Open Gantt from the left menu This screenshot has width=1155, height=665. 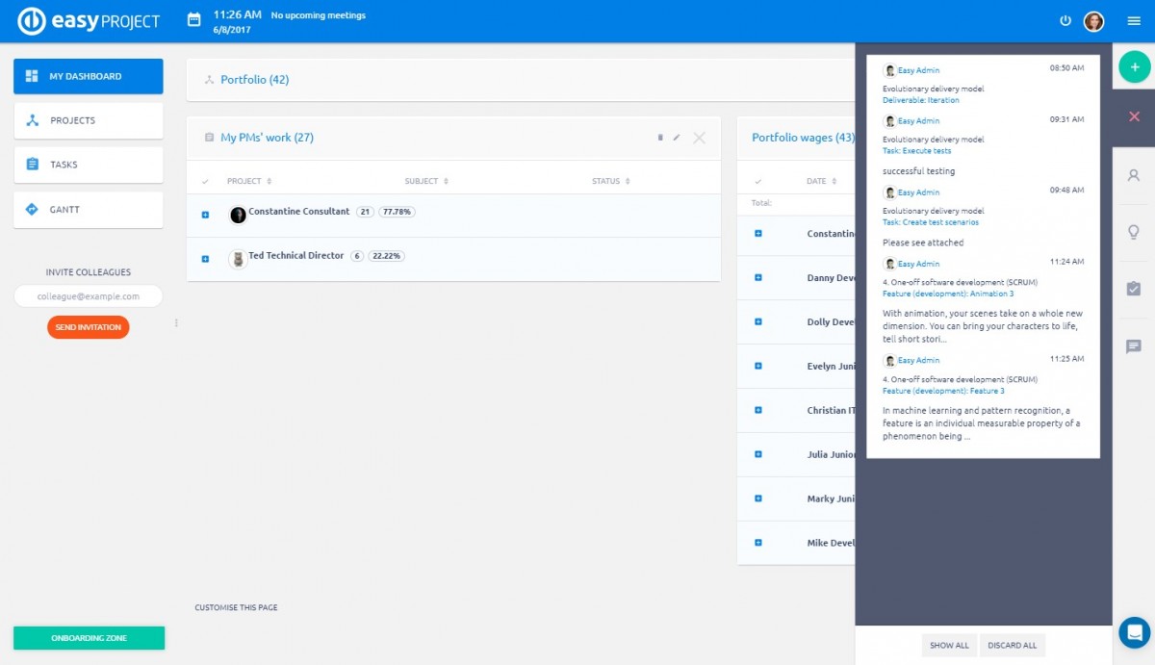click(x=89, y=209)
